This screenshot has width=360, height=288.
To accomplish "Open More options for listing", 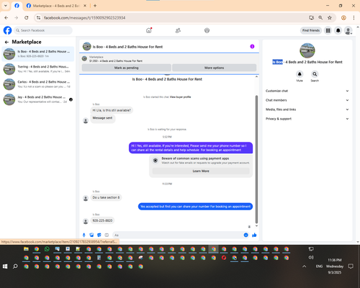I will pyautogui.click(x=214, y=68).
